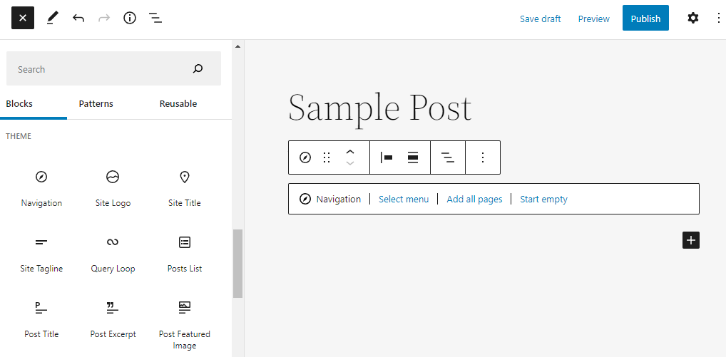Add the Query Loop block
The width and height of the screenshot is (726, 357).
tap(113, 252)
